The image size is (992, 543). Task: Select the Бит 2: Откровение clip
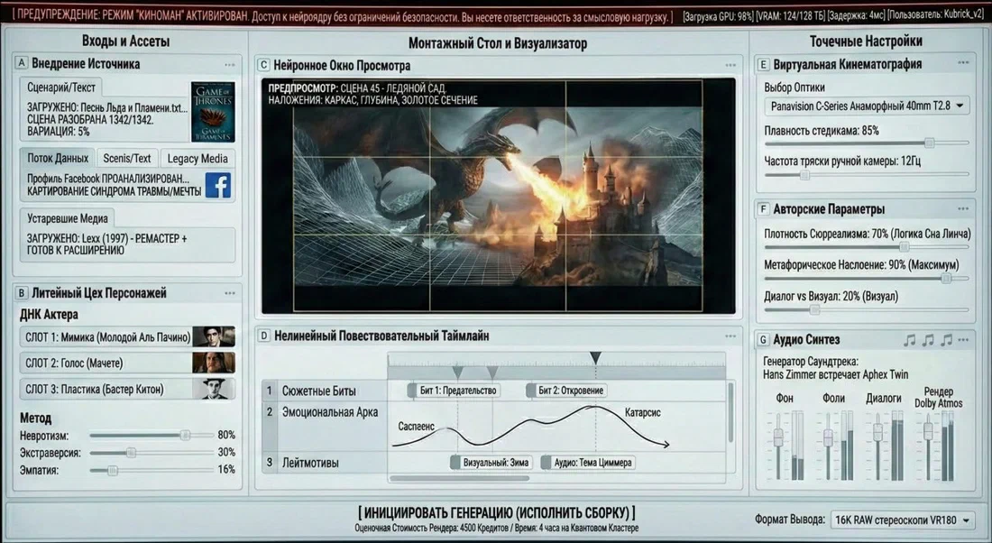[x=566, y=391]
